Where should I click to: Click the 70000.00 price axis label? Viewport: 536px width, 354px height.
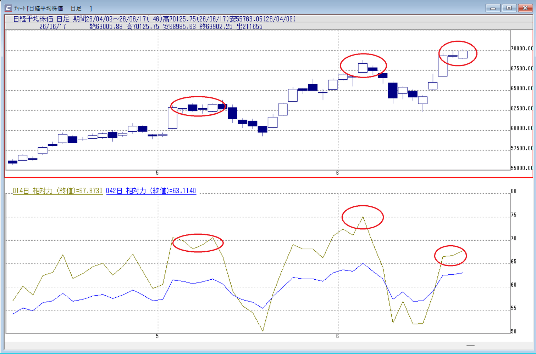coord(522,48)
